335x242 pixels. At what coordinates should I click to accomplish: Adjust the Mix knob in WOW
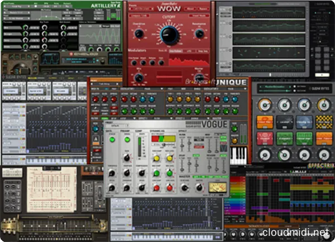point(139,78)
